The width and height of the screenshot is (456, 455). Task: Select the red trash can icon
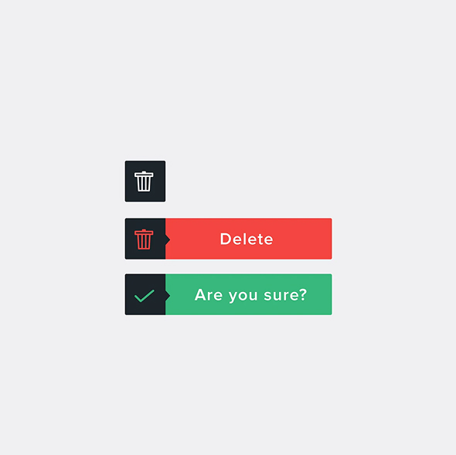[x=144, y=239]
